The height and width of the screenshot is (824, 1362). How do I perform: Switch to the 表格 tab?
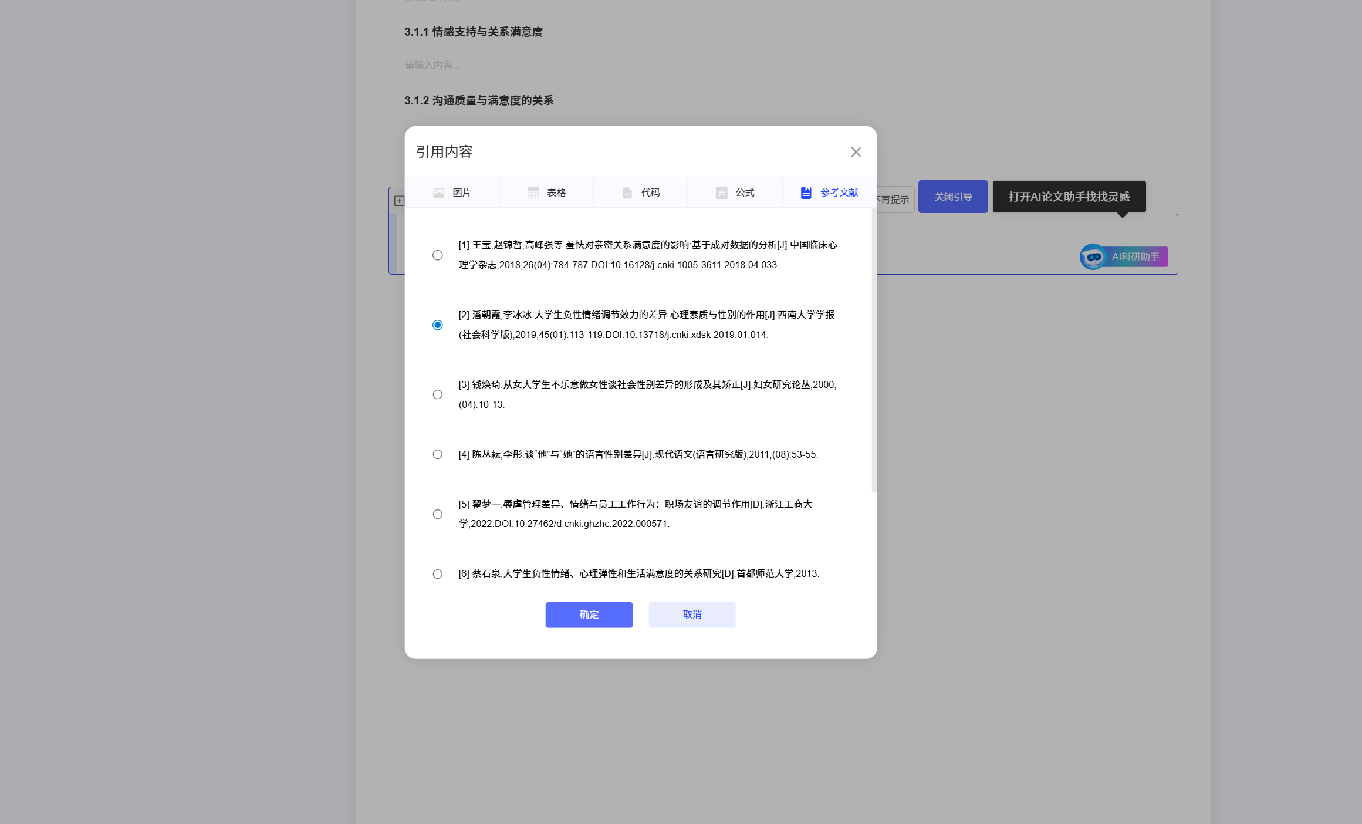click(x=556, y=193)
